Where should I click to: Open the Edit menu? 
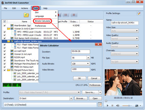click(x=14, y=8)
